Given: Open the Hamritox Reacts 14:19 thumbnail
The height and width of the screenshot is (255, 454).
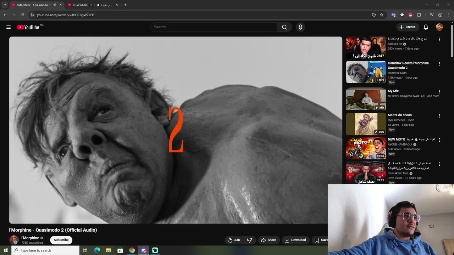Looking at the screenshot, I should [366, 72].
